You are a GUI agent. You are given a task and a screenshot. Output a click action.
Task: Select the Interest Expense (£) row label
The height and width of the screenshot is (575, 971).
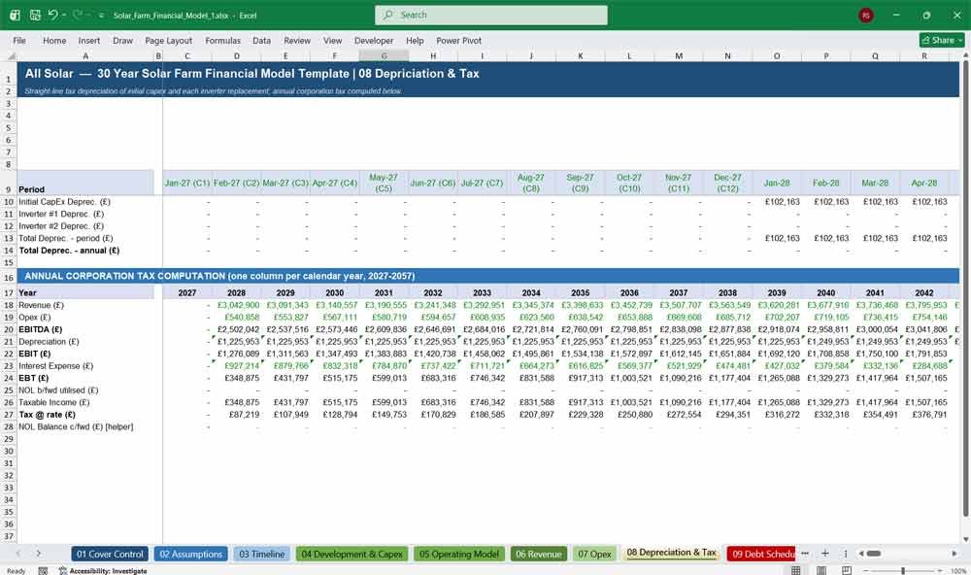(55, 365)
